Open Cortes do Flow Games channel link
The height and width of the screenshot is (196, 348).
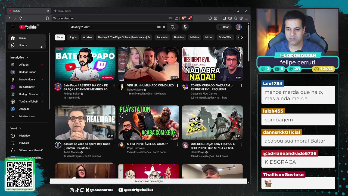click(x=204, y=94)
